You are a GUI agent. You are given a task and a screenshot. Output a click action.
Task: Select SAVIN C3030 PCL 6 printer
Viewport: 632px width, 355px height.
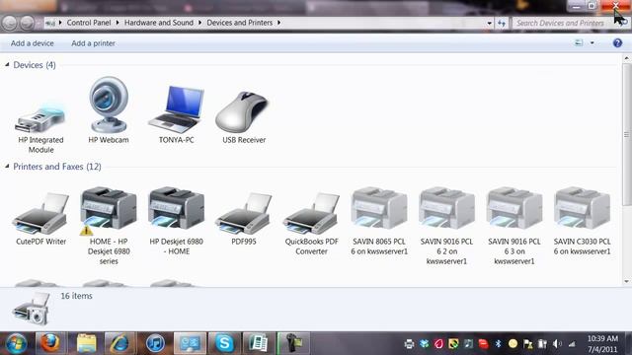click(x=582, y=221)
